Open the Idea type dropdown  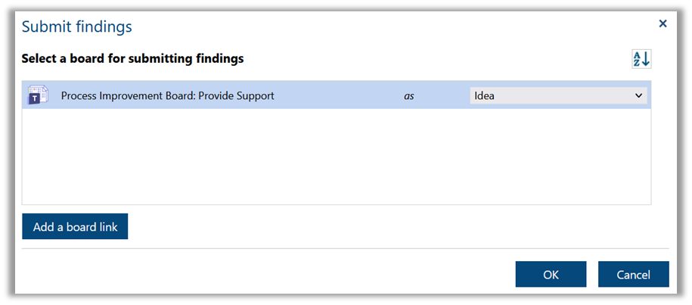557,96
